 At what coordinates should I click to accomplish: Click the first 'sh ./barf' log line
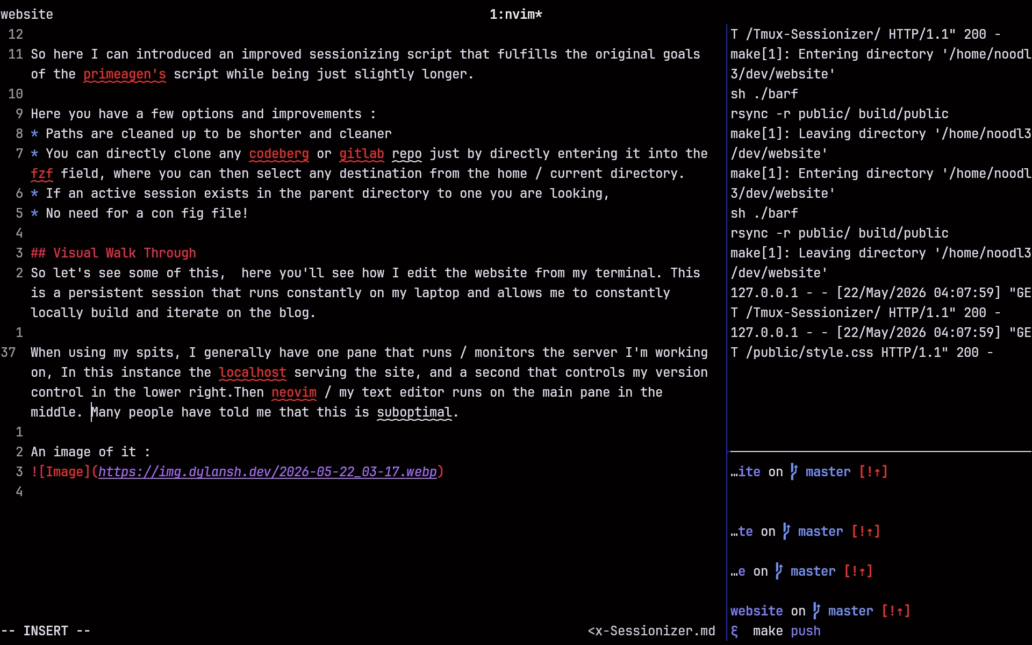(x=764, y=94)
